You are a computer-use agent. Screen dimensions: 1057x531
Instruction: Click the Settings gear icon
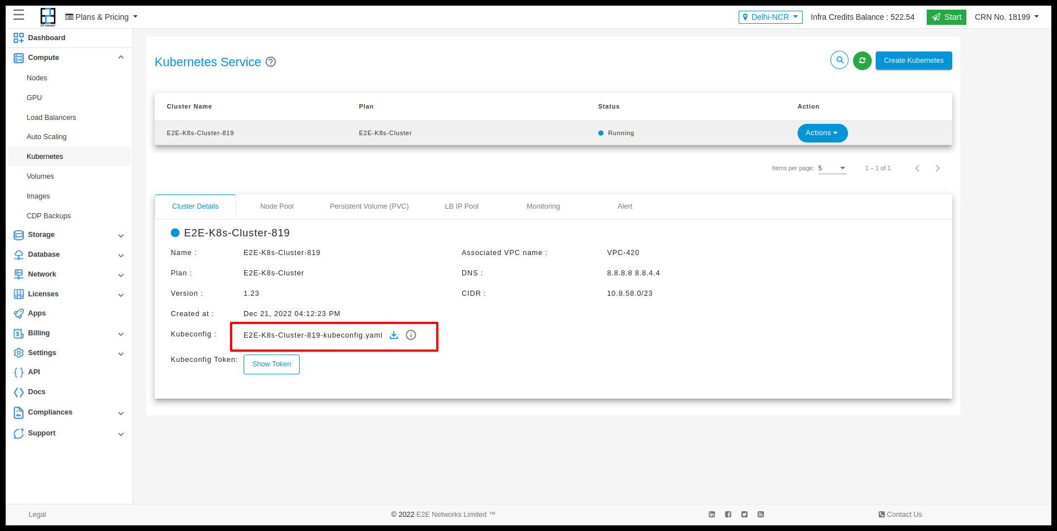coord(19,353)
